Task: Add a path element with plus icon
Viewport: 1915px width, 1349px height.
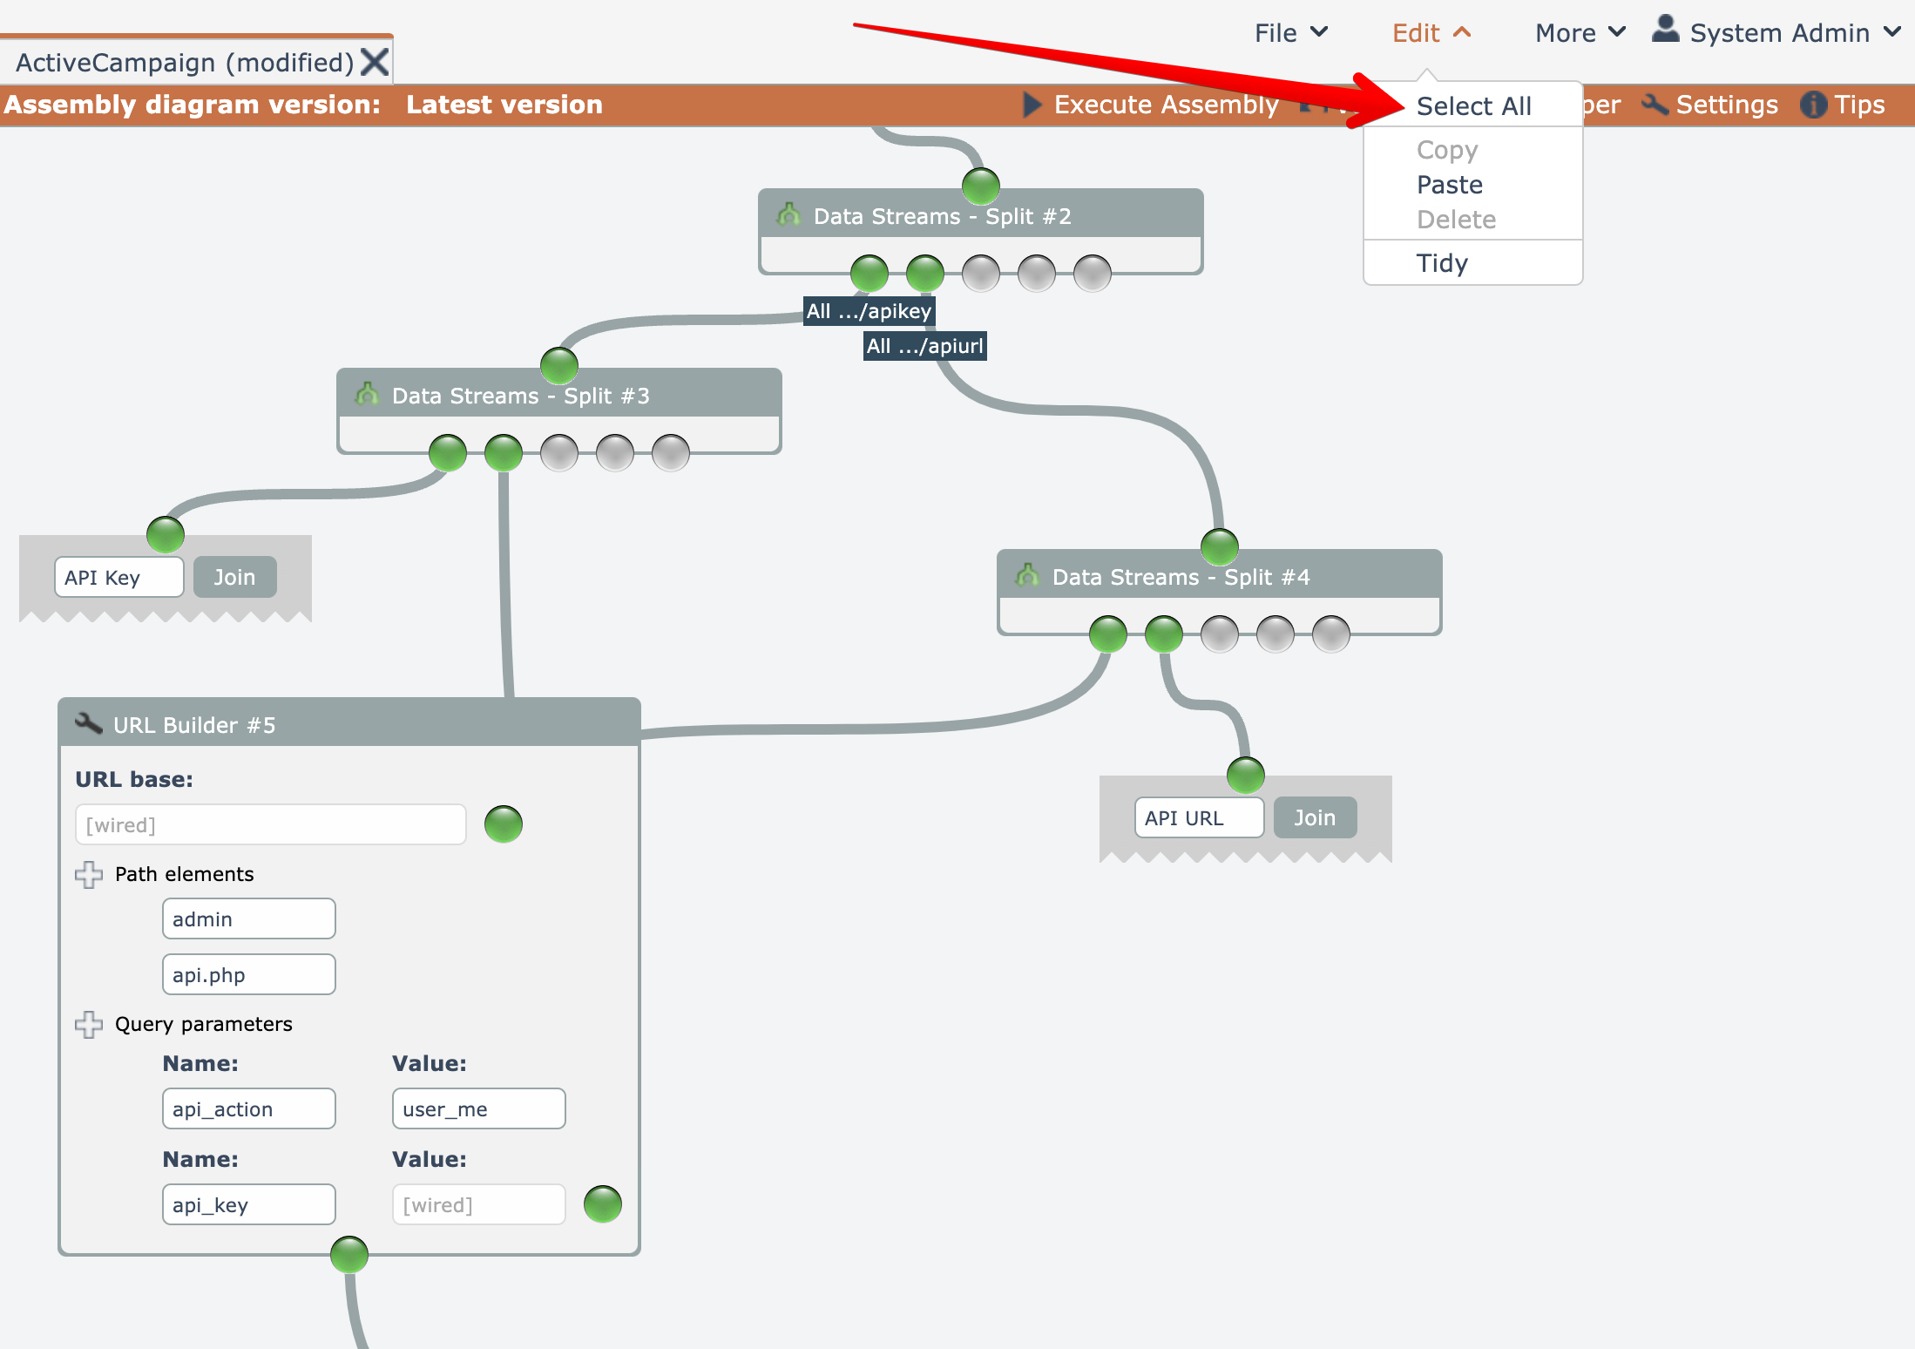Action: (x=89, y=874)
